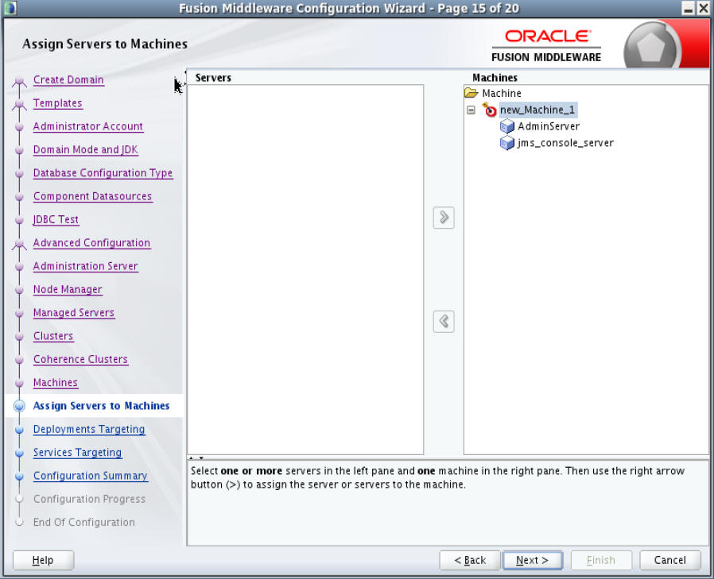Click the Deployments Targeting step bullet
Screen dimensions: 714x579
19,430
